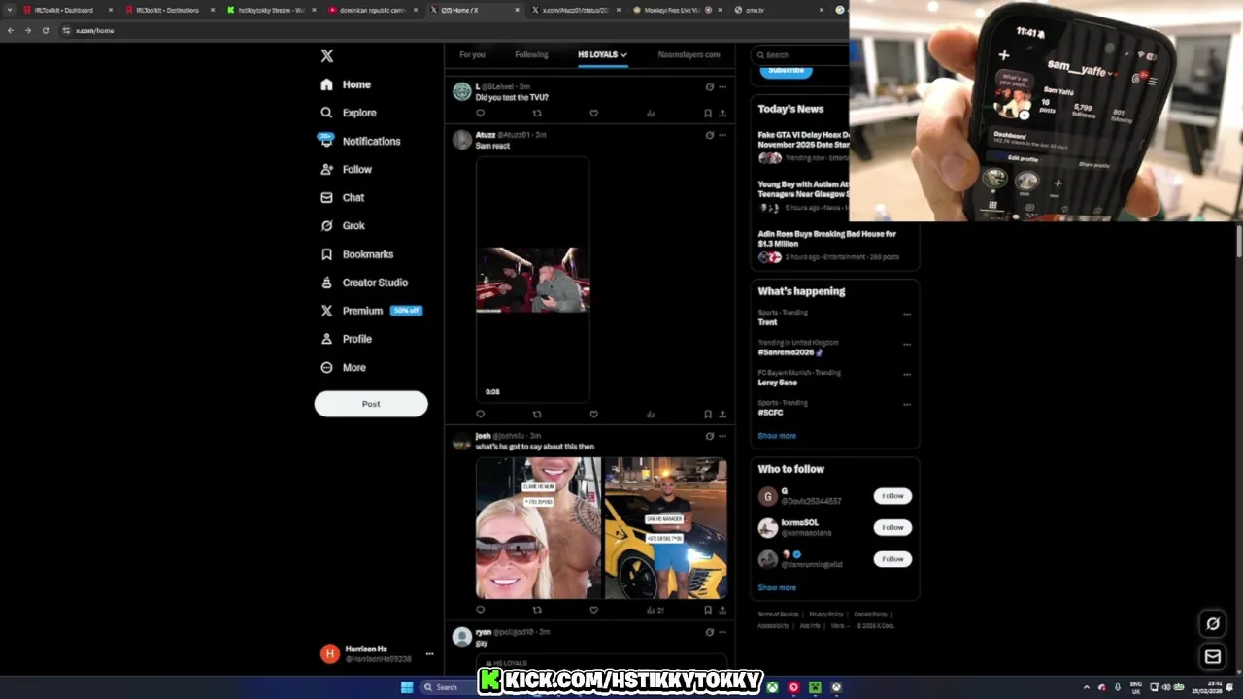Repost L's 'Did you test the TVU?' post
1243x699 pixels.
click(537, 114)
